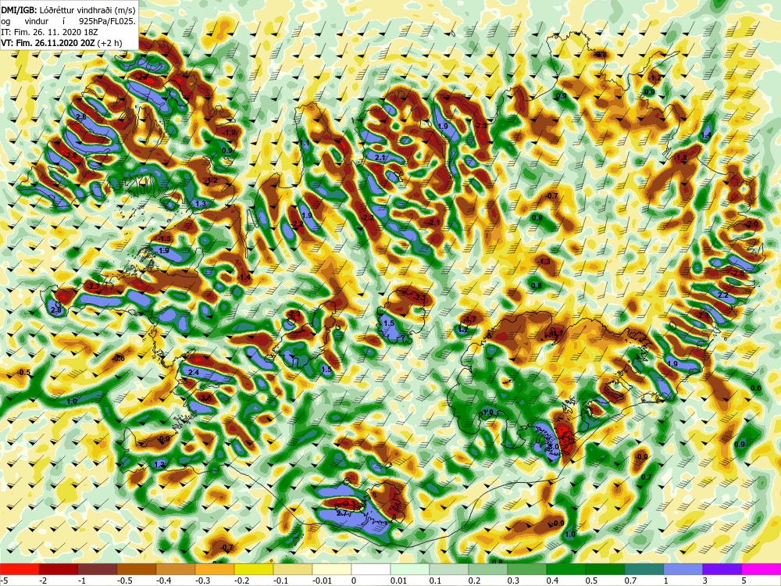Click the '2.1' value on the map

click(x=380, y=158)
